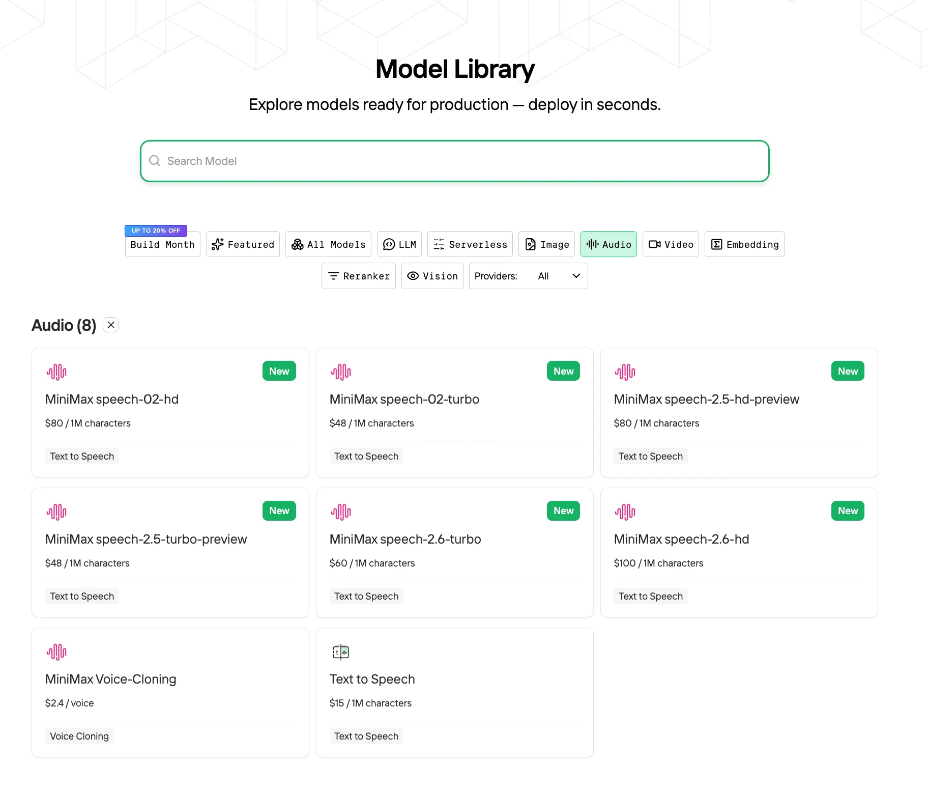
Task: Click New badge on speech-2.6-turbo card
Action: pyautogui.click(x=563, y=511)
